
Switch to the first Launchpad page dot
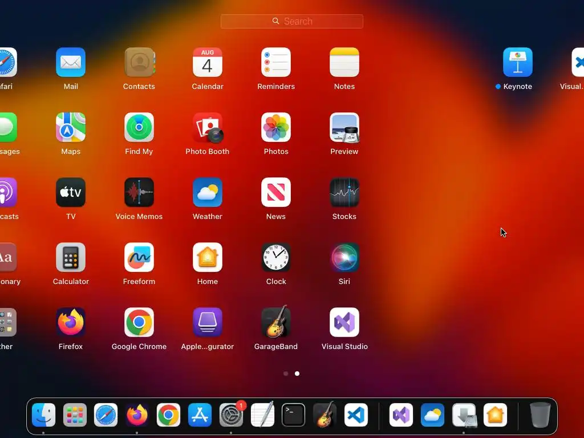(x=286, y=374)
